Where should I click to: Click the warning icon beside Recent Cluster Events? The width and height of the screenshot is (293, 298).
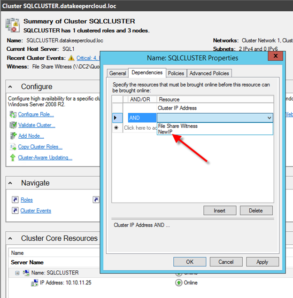click(x=71, y=58)
